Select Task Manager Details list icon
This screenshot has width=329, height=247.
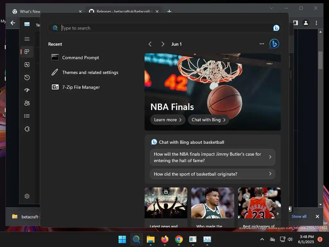(x=27, y=116)
